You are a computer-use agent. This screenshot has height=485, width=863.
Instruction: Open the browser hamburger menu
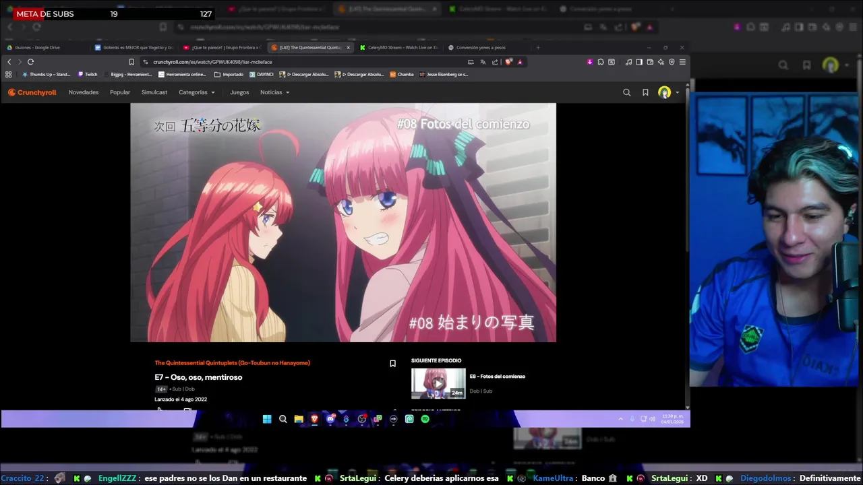click(x=682, y=61)
